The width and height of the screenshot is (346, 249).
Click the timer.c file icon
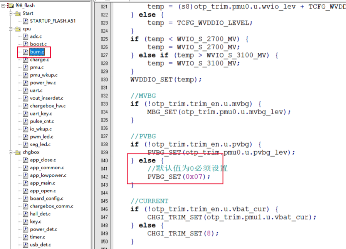[x=26, y=237]
